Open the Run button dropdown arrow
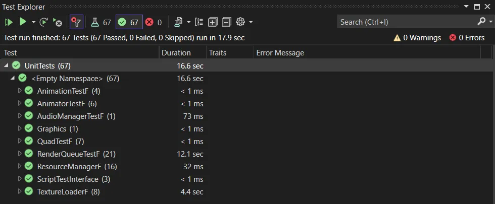 [x=33, y=22]
